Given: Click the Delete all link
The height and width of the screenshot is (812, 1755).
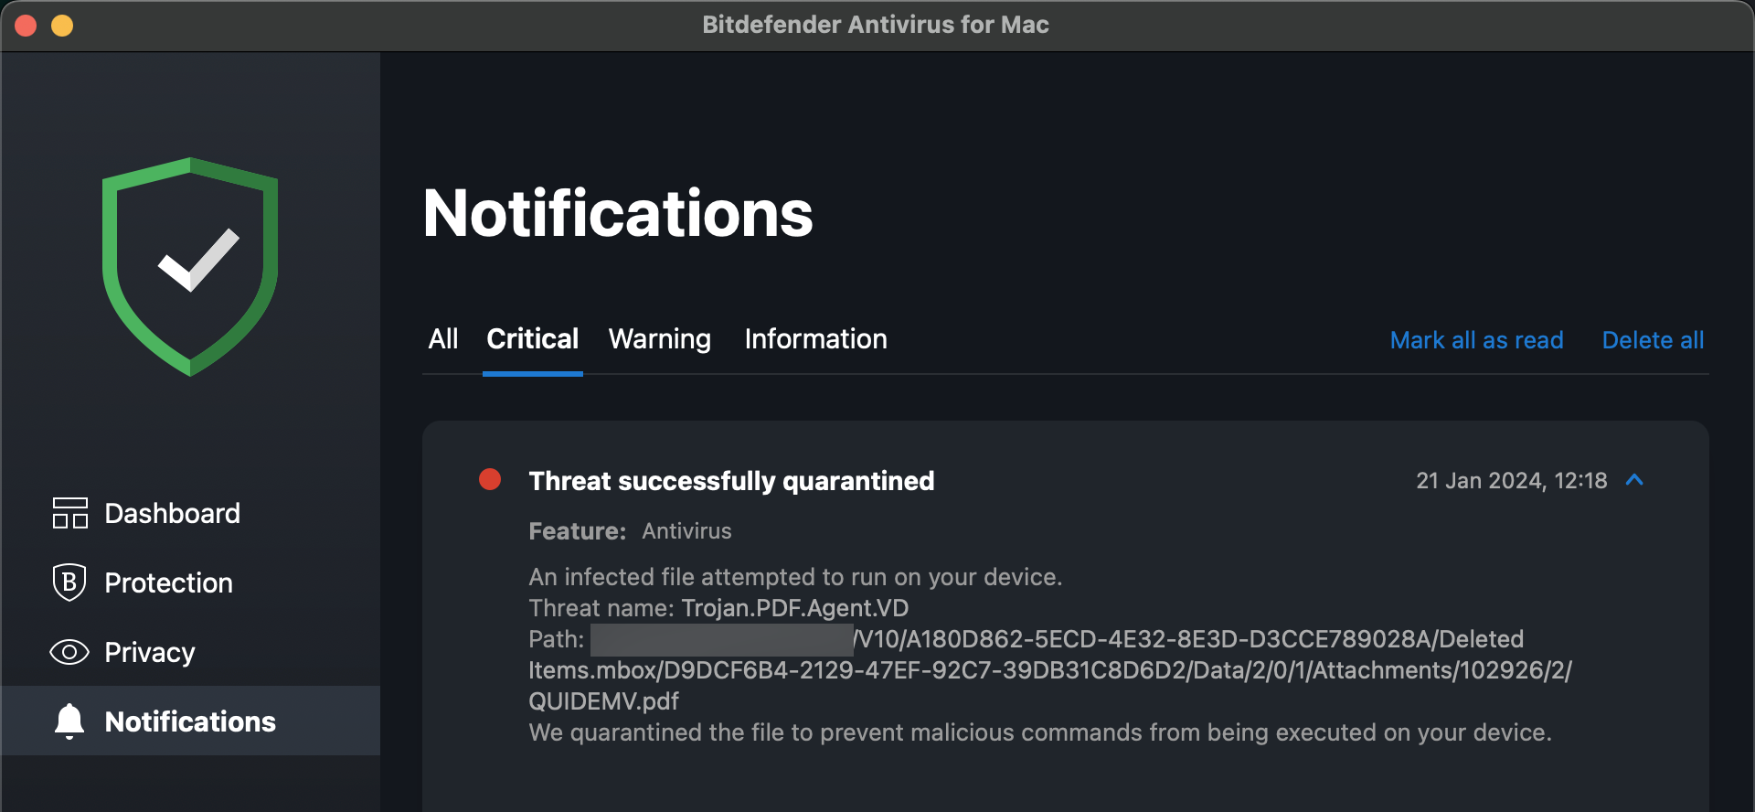Looking at the screenshot, I should [x=1654, y=340].
